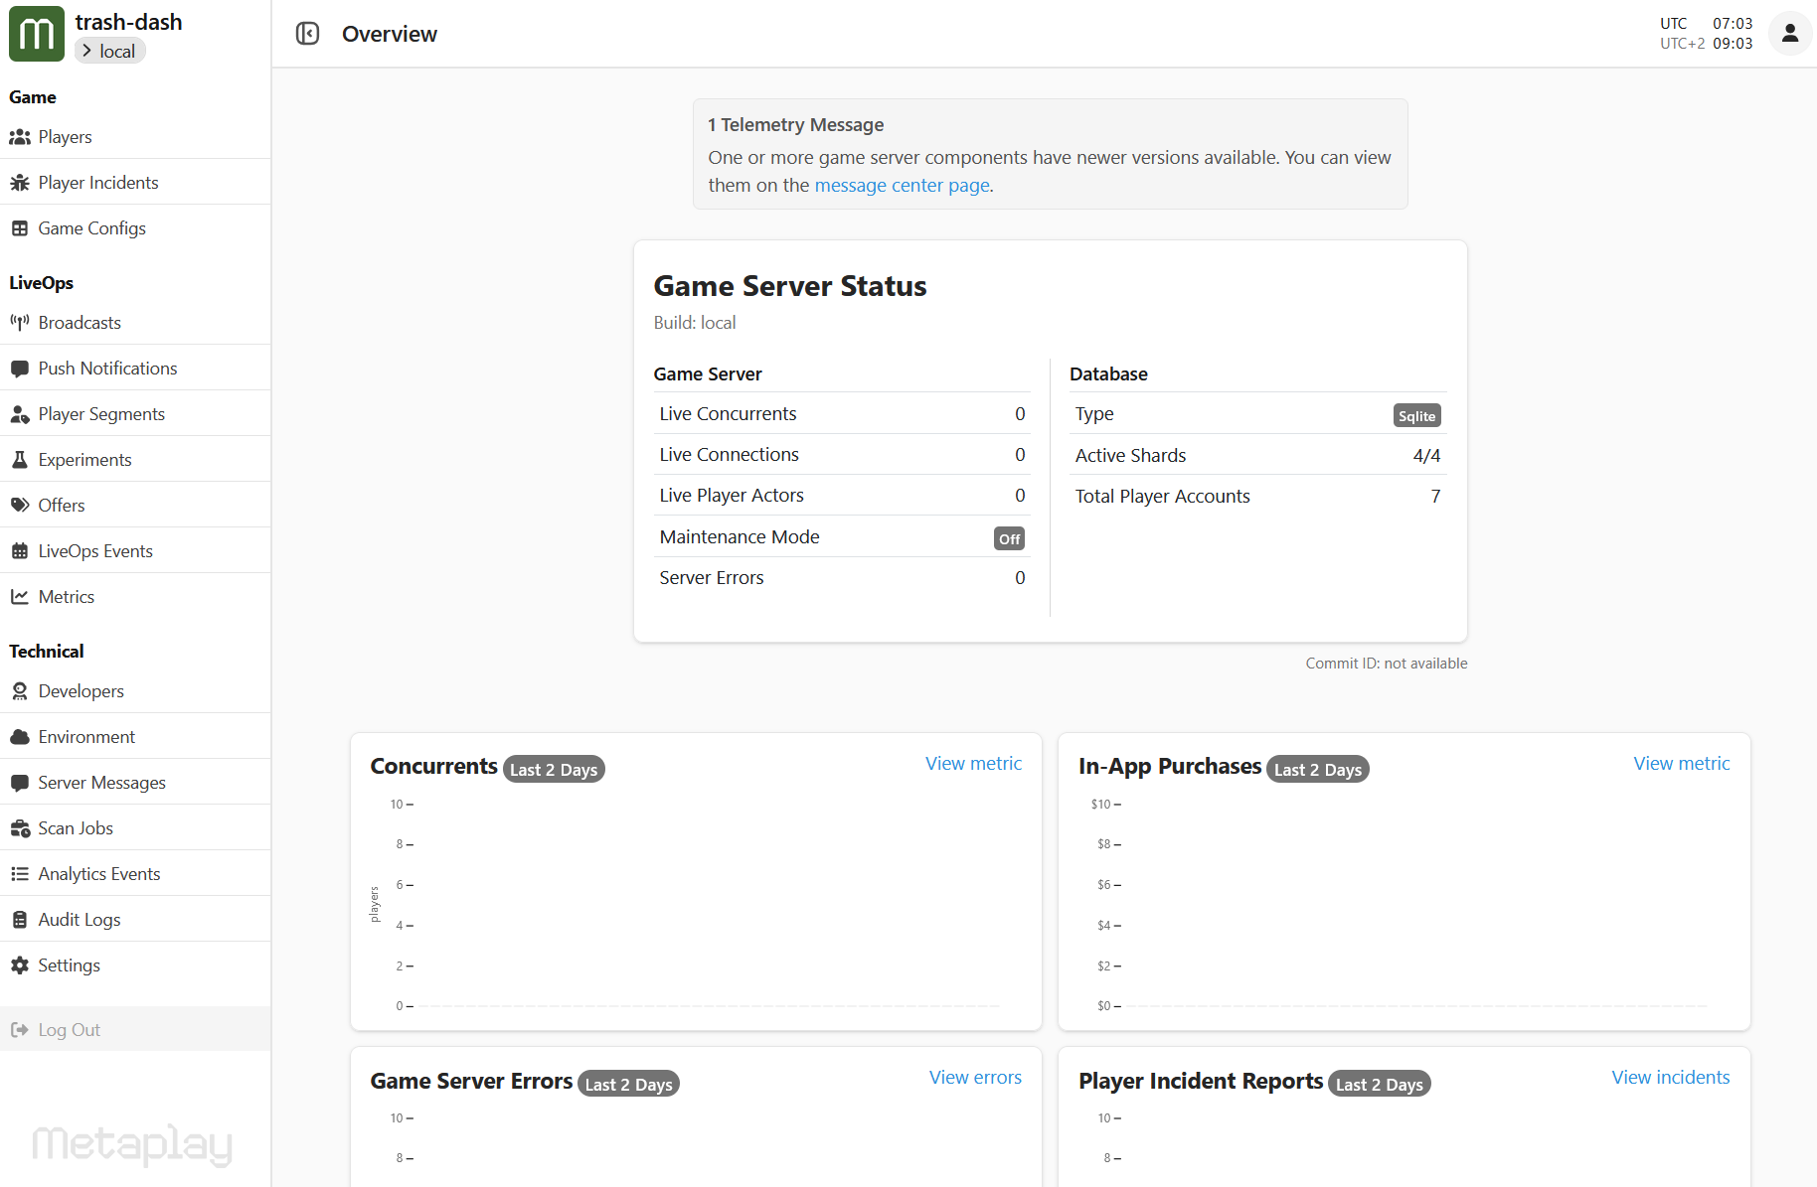Go to LiveOps Events page

coord(95,551)
